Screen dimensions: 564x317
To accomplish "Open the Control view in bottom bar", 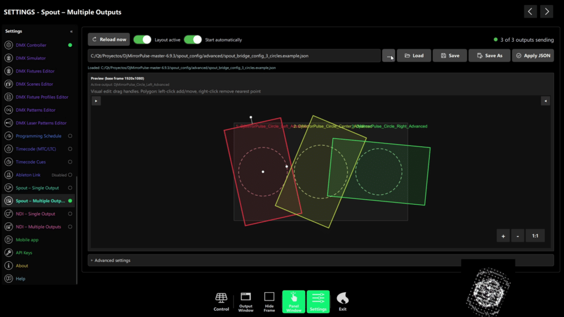I will (x=221, y=302).
